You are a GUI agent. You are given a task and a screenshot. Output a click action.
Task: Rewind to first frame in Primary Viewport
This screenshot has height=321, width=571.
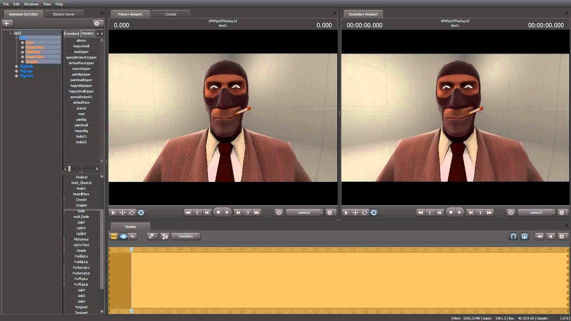point(188,213)
